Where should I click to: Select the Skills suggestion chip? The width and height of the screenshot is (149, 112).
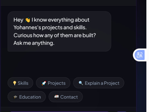click(20, 83)
